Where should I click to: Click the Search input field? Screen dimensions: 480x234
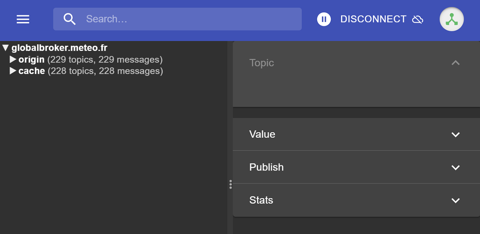pyautogui.click(x=176, y=19)
